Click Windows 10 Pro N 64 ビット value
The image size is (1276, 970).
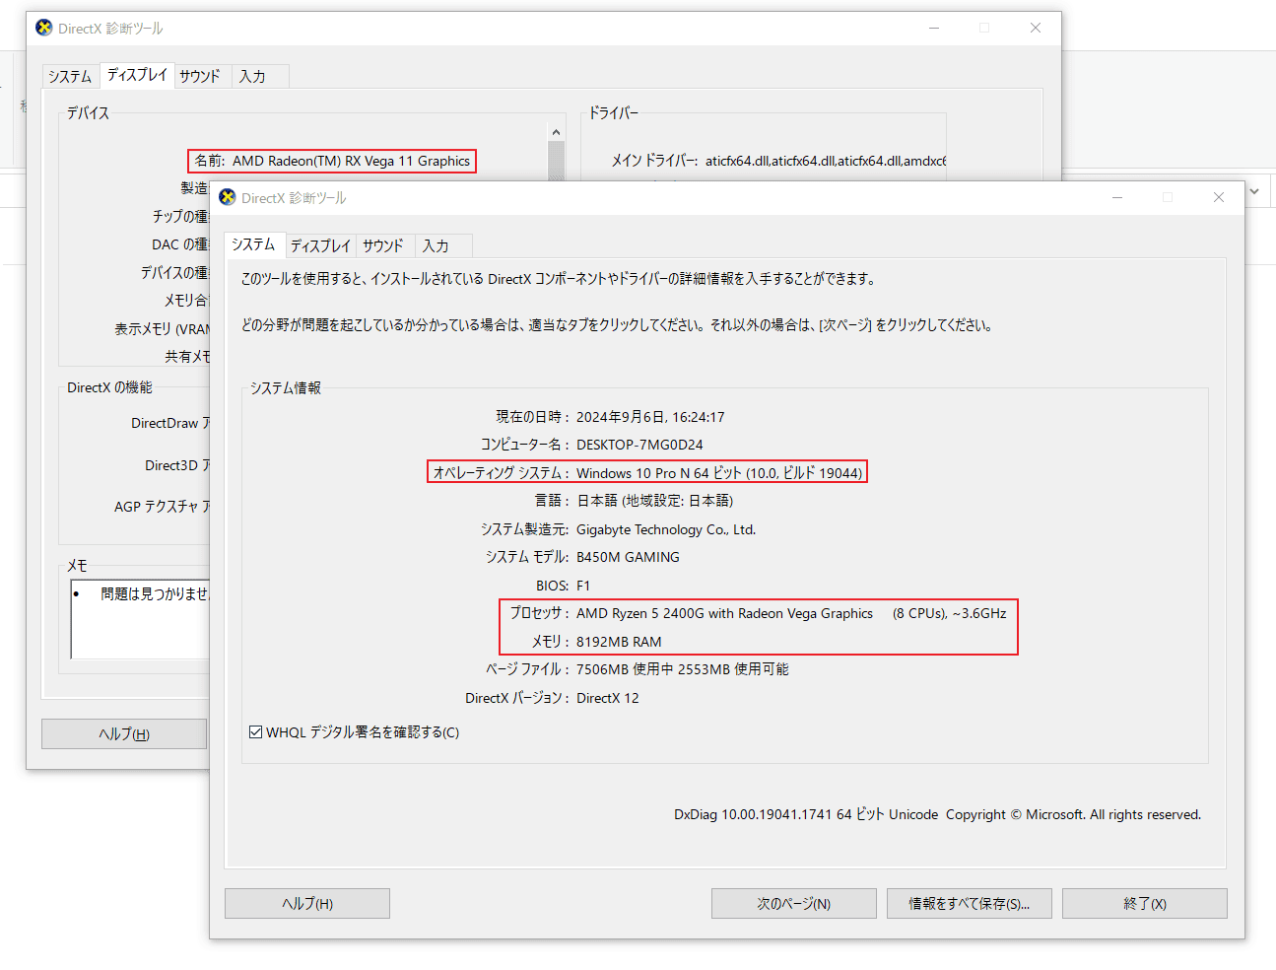pos(719,473)
